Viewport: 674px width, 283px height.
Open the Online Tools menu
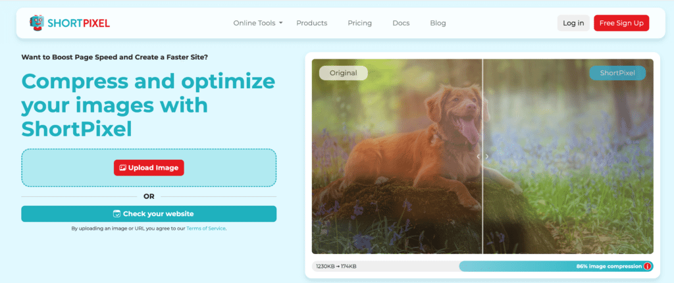tap(258, 23)
